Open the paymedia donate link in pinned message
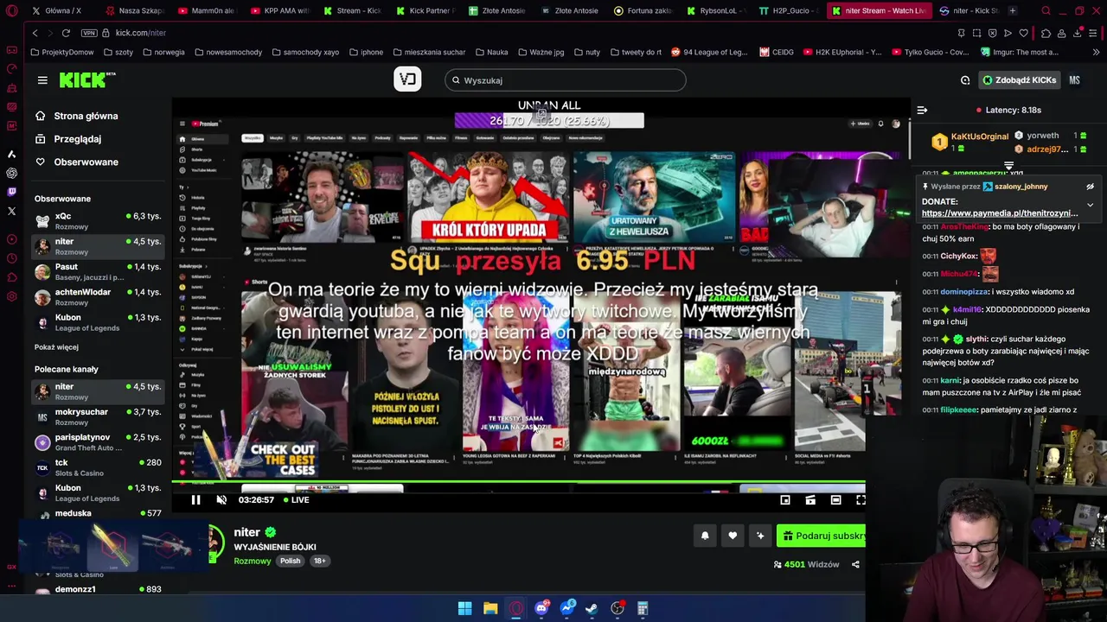This screenshot has height=622, width=1107. (x=1000, y=213)
